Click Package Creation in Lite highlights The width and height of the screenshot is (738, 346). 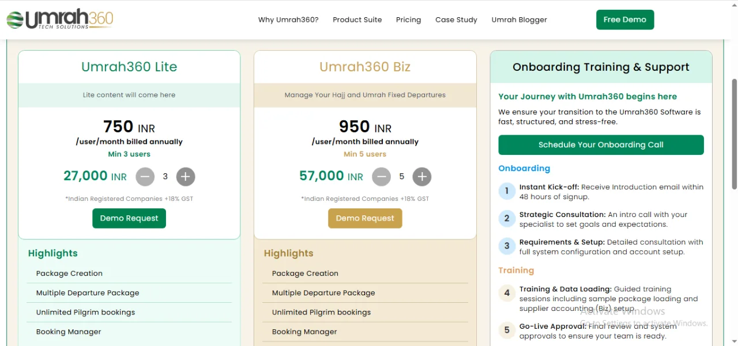pyautogui.click(x=69, y=273)
